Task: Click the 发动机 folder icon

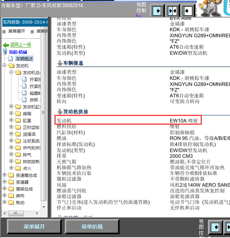Action: point(11,65)
